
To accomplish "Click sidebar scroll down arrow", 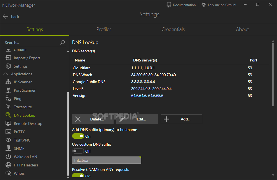I will pos(68,178).
